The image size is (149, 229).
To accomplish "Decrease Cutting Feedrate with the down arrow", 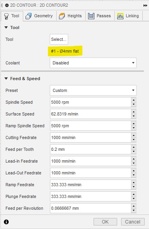I will [134, 139].
